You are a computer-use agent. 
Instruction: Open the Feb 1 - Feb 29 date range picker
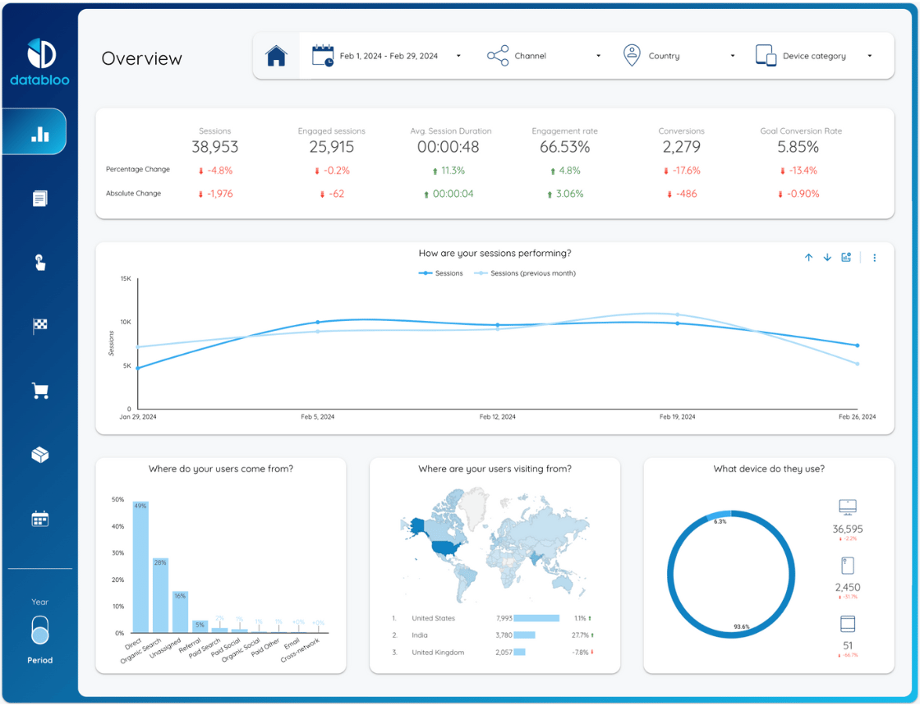click(x=386, y=55)
